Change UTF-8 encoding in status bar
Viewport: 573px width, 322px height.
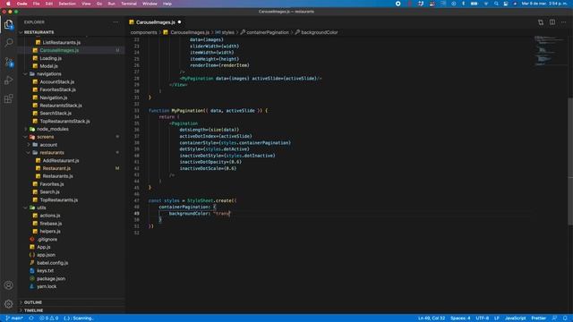click(x=482, y=318)
